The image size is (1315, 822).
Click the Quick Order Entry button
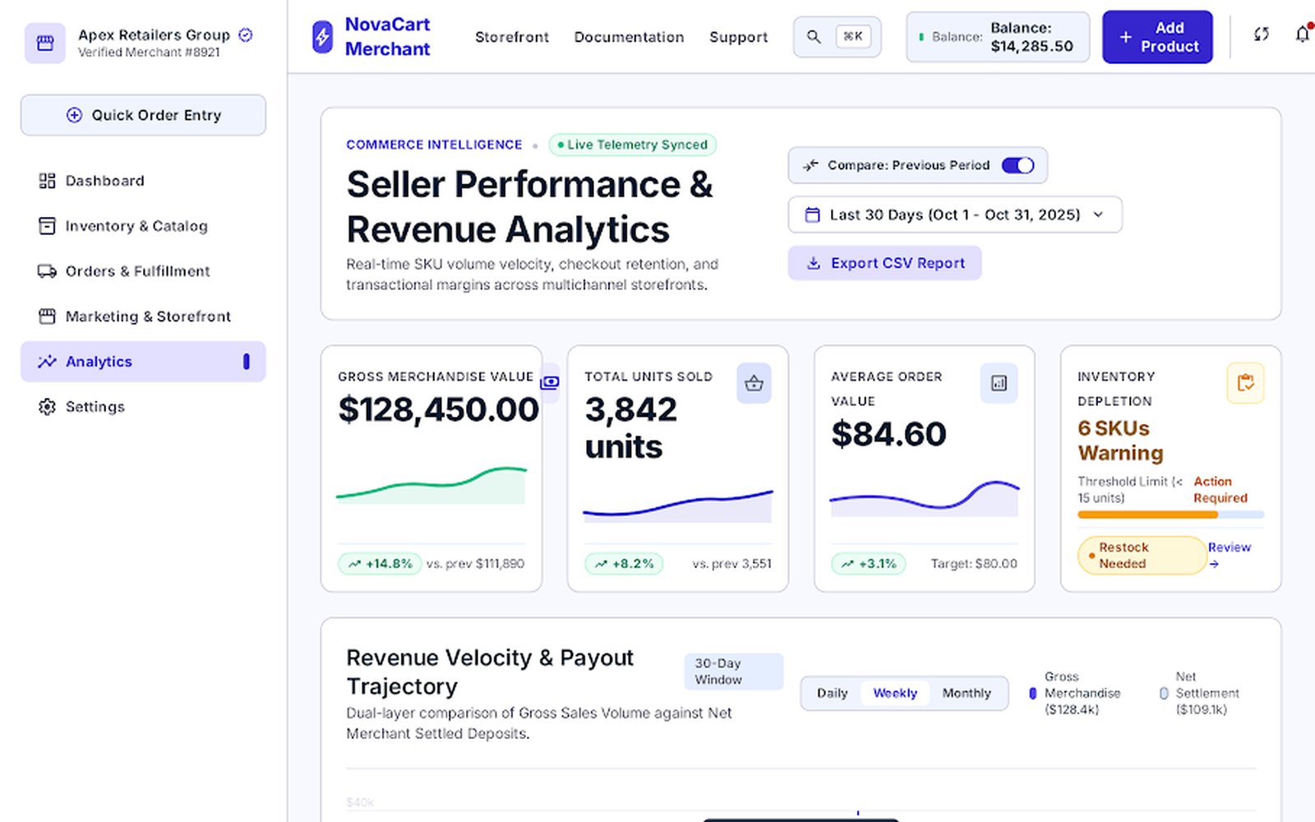pos(143,115)
